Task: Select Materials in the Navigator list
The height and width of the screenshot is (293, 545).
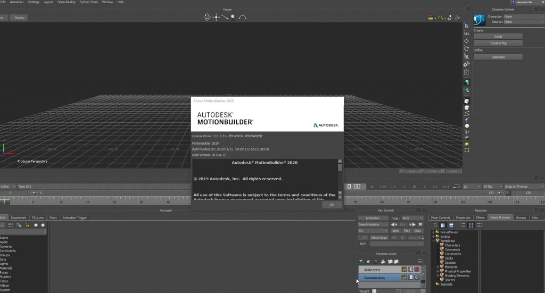Action: [6, 269]
